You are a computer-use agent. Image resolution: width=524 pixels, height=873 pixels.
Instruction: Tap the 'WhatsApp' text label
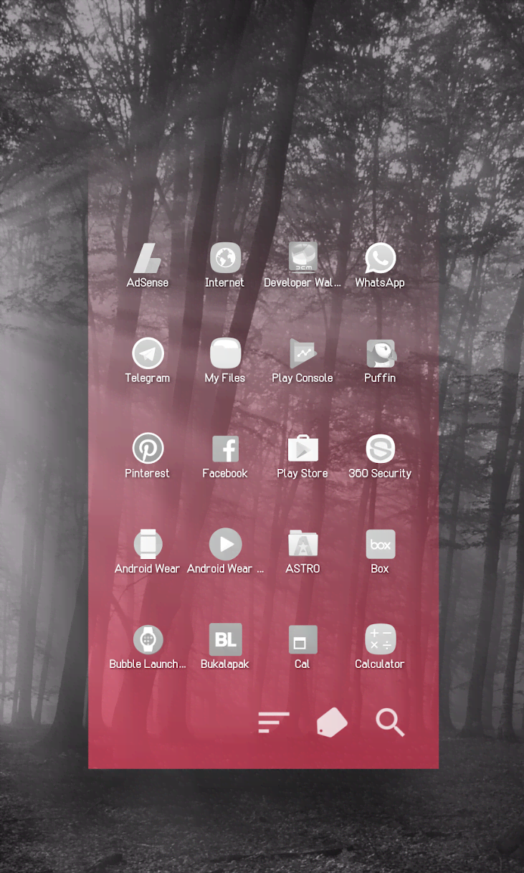pyautogui.click(x=380, y=282)
